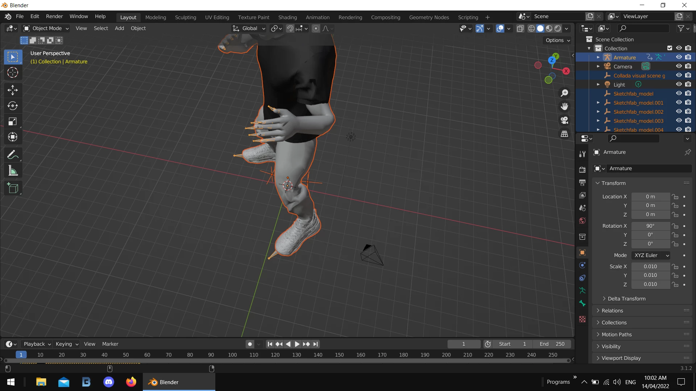Open the XYZ Euler rotation mode dropdown

651,255
